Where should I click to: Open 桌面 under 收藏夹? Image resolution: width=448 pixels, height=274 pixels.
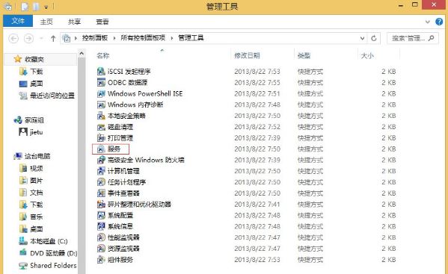(x=37, y=84)
